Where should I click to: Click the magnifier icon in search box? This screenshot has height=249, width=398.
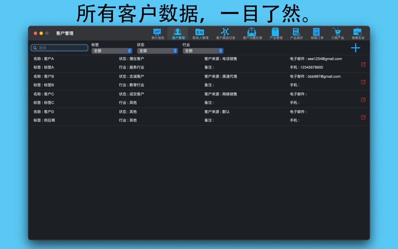(x=35, y=48)
